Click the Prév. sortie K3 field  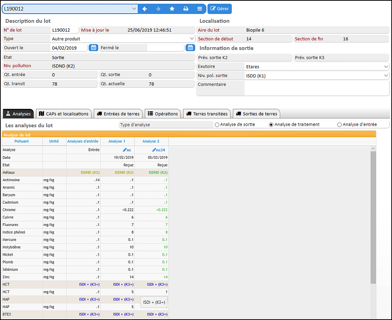[x=365, y=58]
